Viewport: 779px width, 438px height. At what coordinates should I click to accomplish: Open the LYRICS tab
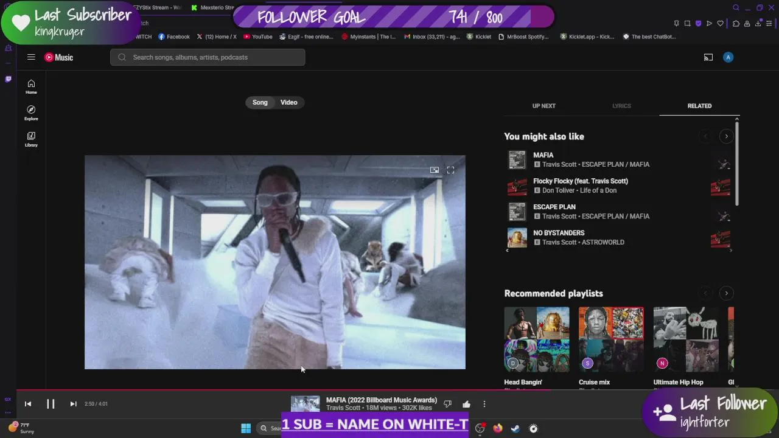coord(621,106)
